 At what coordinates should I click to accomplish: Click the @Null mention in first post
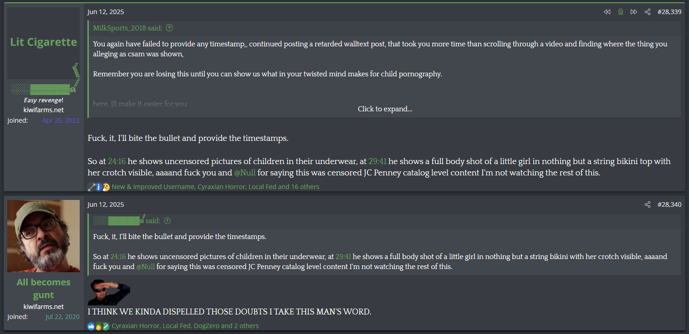[245, 173]
